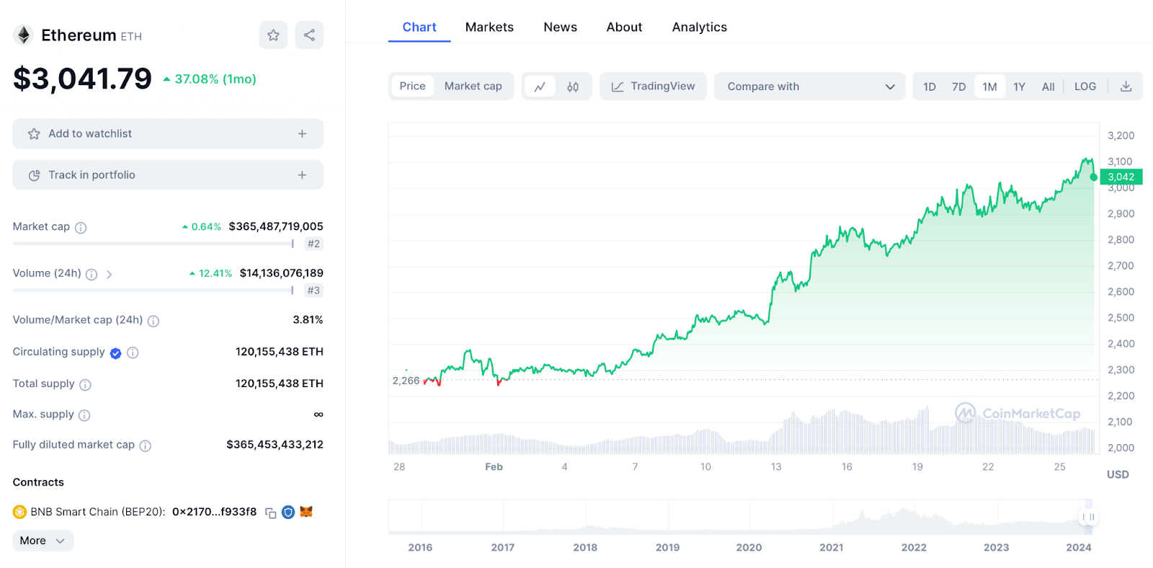Switch to the About tab
Image resolution: width=1153 pixels, height=568 pixels.
[x=624, y=27]
